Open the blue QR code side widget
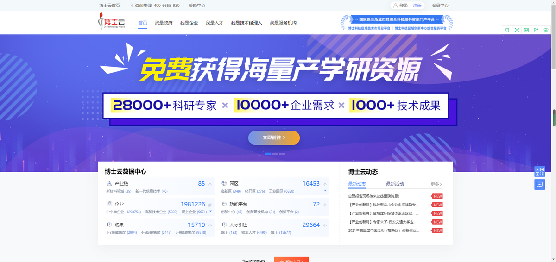 539,172
